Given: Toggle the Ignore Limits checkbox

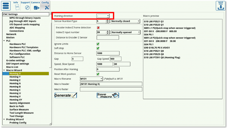Looking at the screenshot, I should (98, 44).
